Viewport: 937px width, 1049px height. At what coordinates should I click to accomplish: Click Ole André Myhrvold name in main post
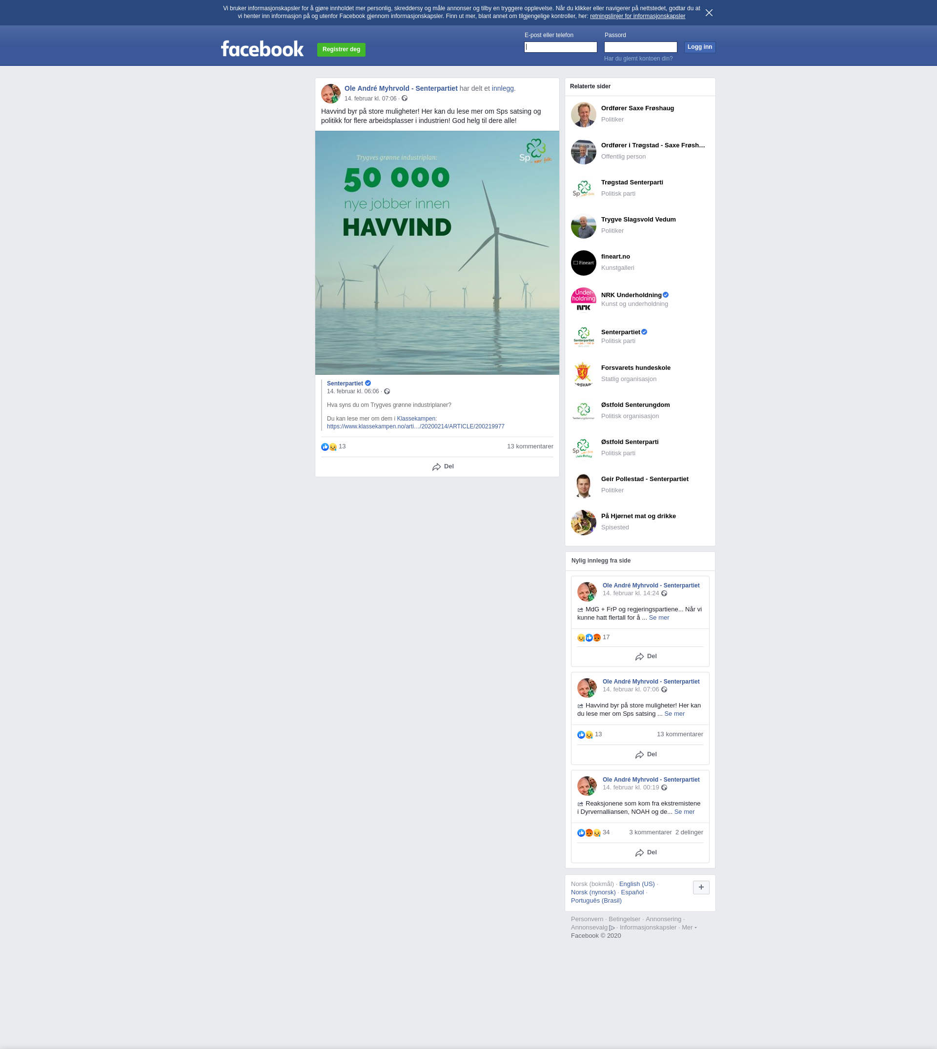[401, 88]
